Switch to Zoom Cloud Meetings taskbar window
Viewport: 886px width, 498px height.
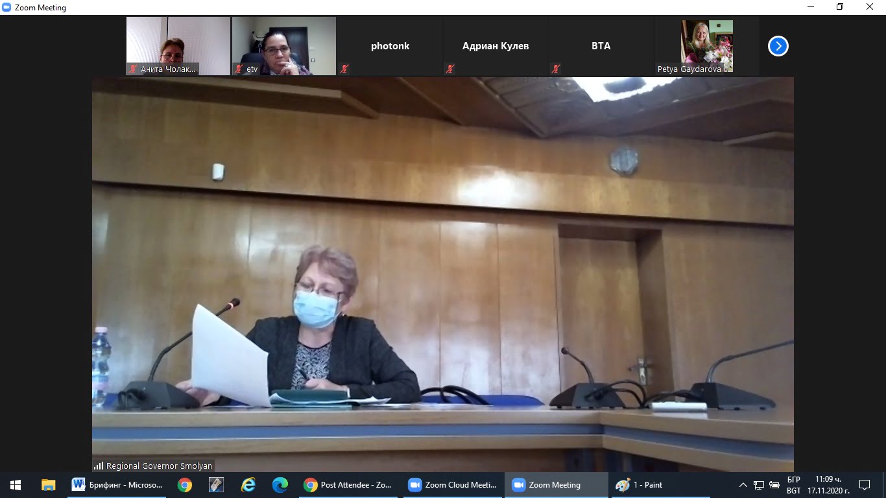452,485
